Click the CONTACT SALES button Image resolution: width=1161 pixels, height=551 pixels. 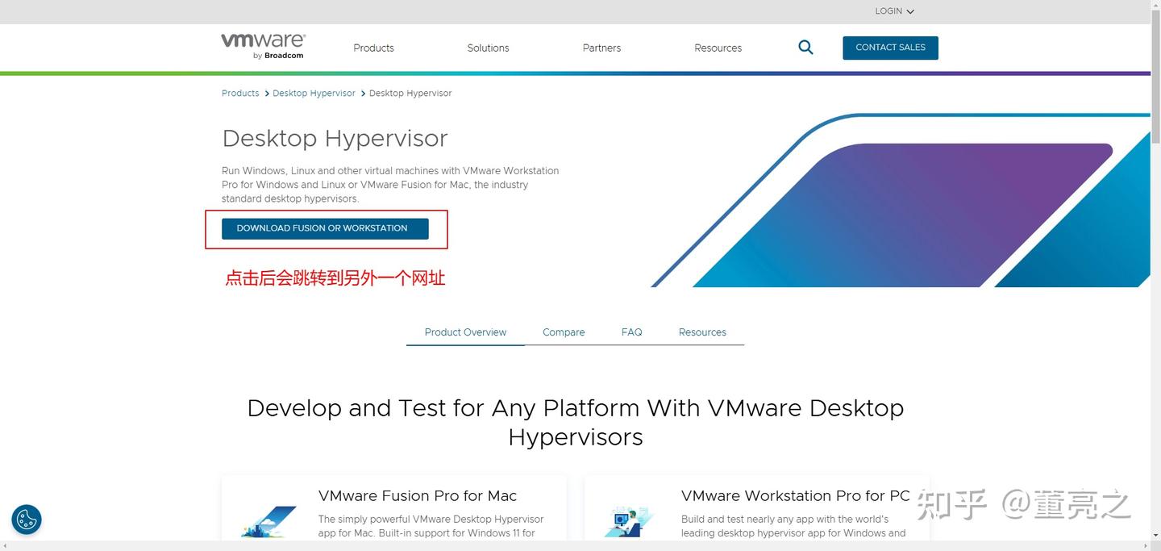point(890,48)
